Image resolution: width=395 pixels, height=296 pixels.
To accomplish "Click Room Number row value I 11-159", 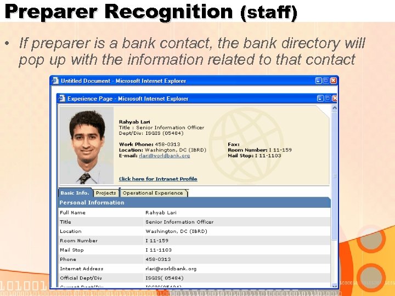I will pyautogui.click(x=157, y=241).
